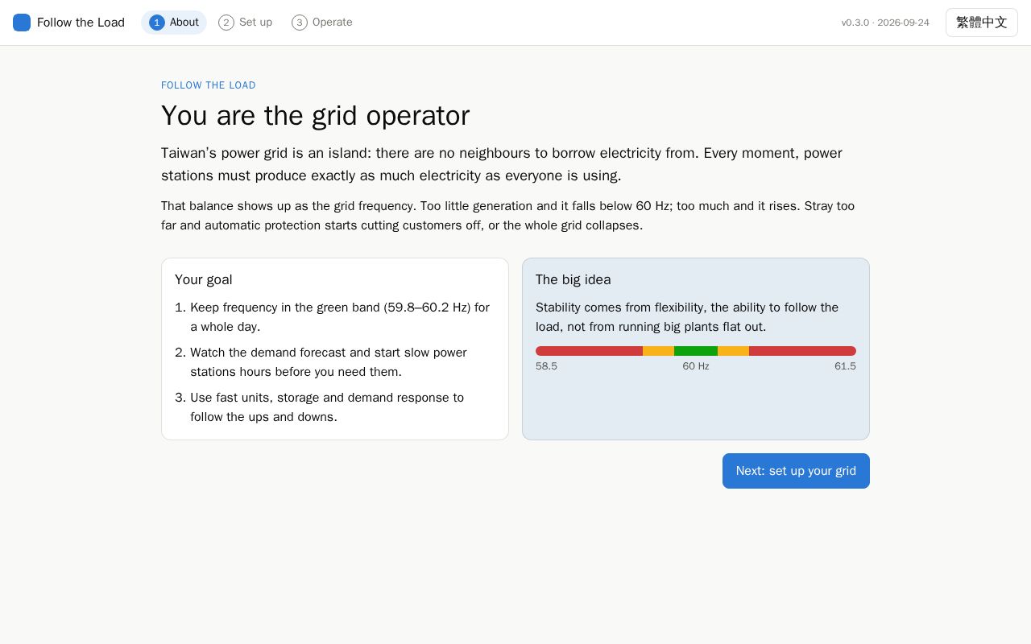Switch to the Operate step
The image size is (1031, 644).
[x=322, y=23]
